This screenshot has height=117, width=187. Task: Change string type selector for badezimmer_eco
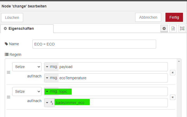50,103
